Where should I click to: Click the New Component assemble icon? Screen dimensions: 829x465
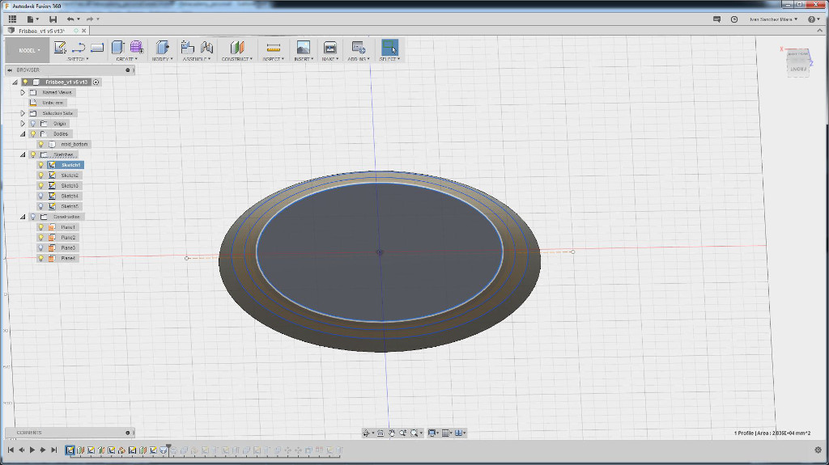(187, 47)
